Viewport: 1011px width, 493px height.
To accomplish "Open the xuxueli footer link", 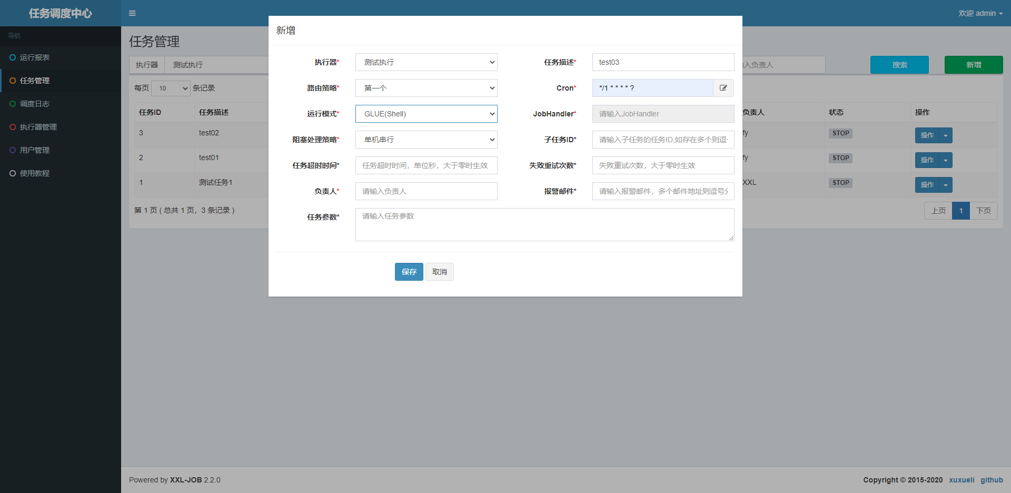I will tap(962, 480).
